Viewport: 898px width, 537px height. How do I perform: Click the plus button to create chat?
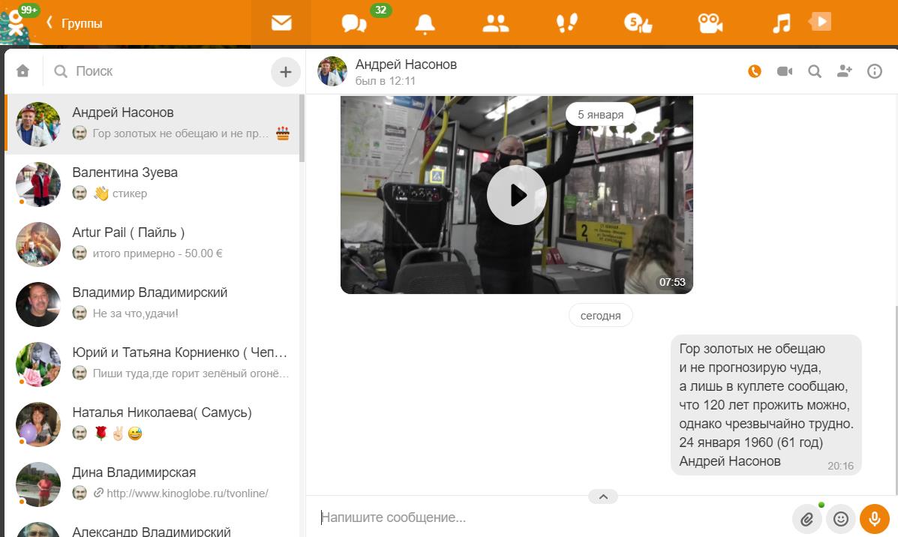(x=286, y=71)
